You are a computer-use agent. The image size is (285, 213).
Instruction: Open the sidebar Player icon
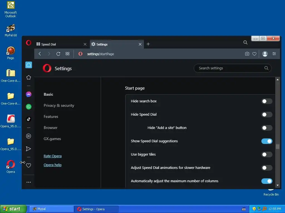(29, 136)
